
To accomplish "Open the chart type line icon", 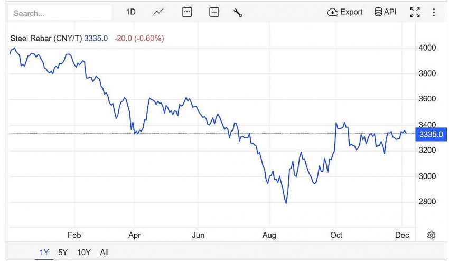I will coord(158,12).
